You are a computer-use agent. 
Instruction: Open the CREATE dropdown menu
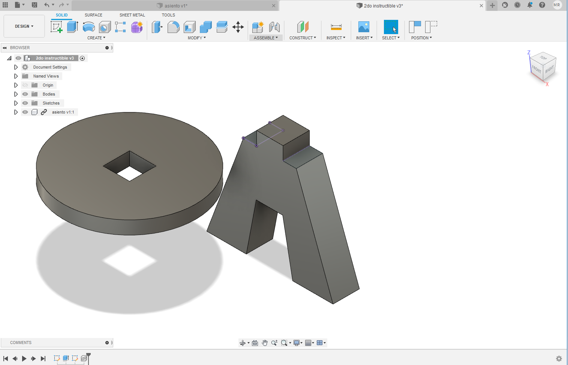click(96, 38)
